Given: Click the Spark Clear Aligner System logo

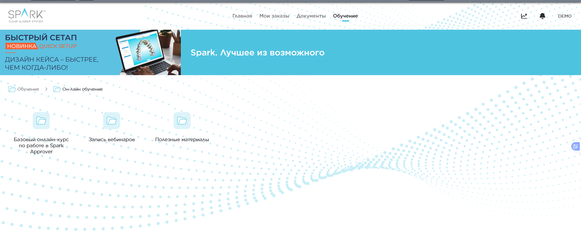Looking at the screenshot, I should click(27, 15).
